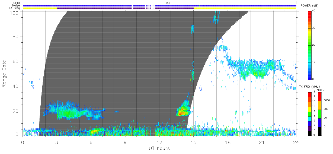Click the 21 label on the UT hours axis
The image size is (333, 154).
tap(262, 142)
